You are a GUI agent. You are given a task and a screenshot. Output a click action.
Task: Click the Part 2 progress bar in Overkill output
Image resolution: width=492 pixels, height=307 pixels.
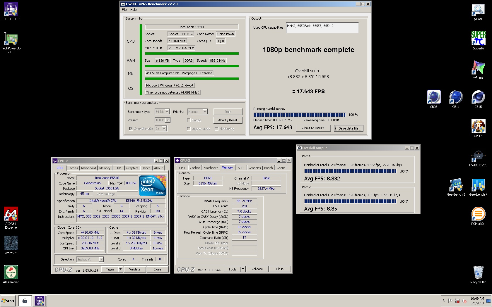point(350,201)
